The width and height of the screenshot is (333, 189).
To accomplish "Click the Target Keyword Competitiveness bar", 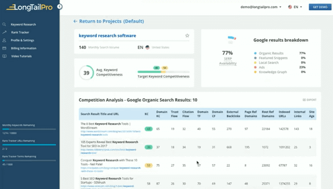I will pyautogui.click(x=163, y=72).
